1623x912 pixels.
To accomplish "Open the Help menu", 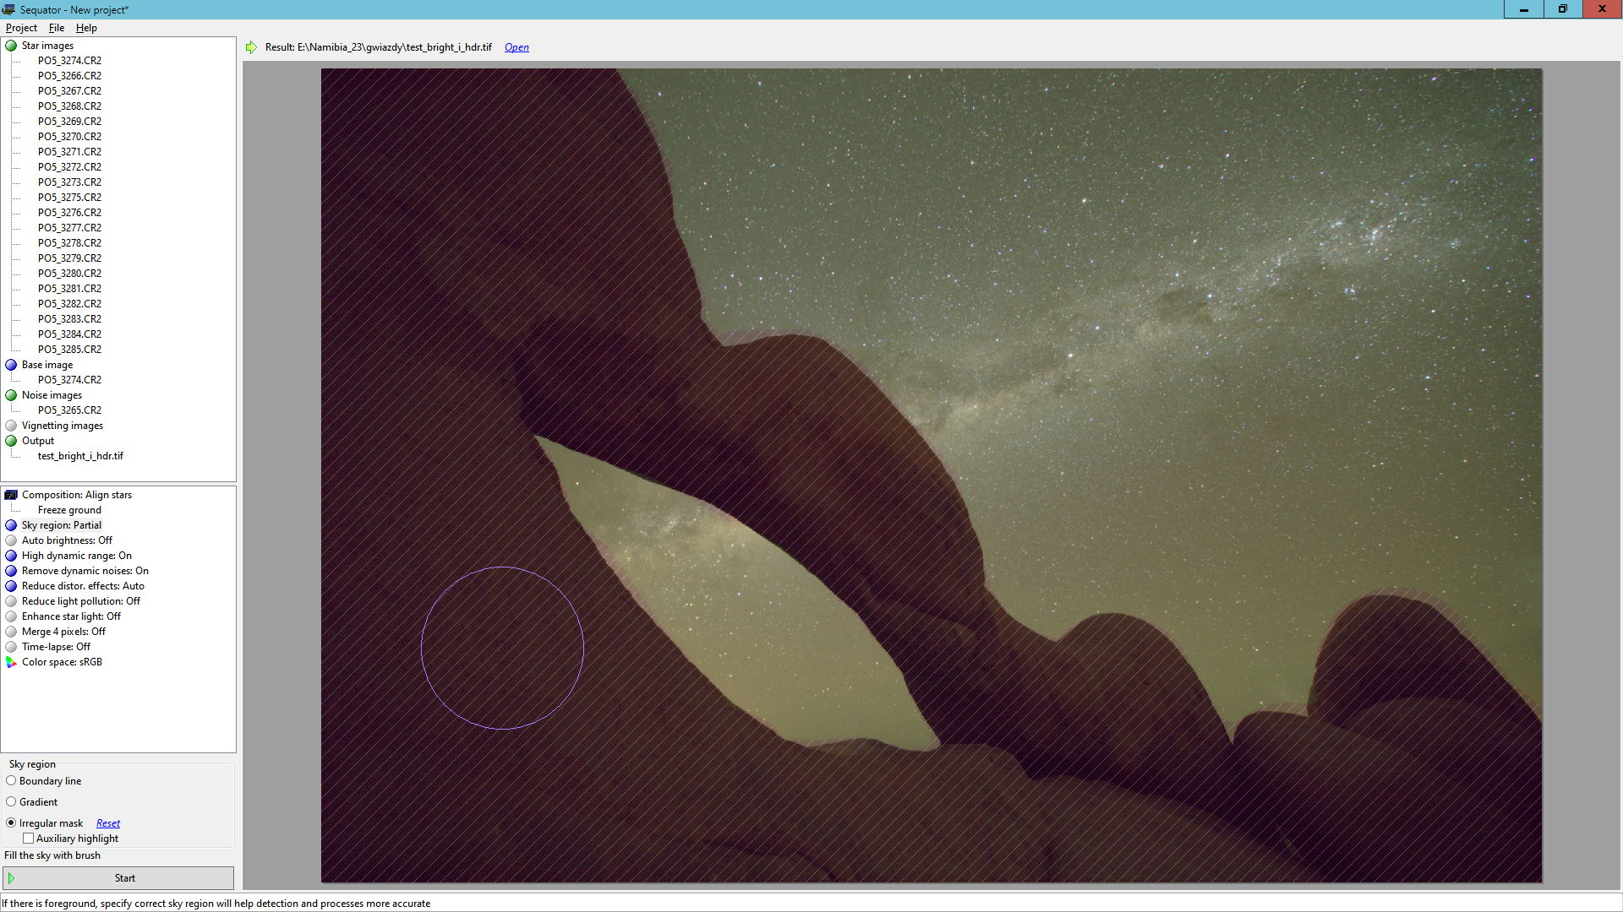I will (x=86, y=28).
